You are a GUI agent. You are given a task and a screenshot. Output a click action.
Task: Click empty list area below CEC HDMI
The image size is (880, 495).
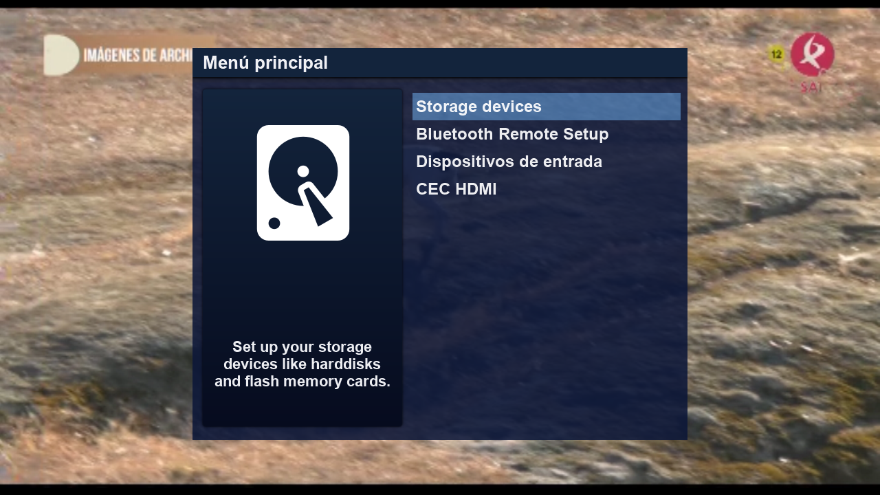click(547, 316)
